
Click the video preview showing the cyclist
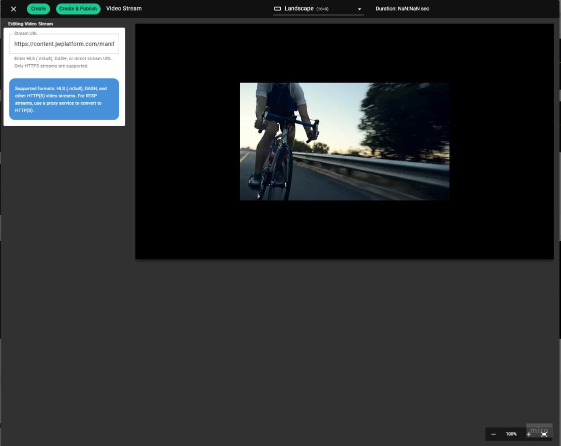pyautogui.click(x=344, y=141)
